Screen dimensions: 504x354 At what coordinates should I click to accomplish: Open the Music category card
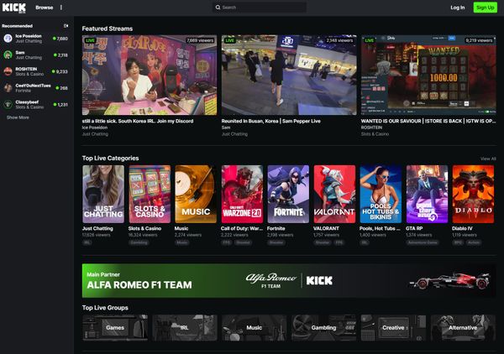196,194
